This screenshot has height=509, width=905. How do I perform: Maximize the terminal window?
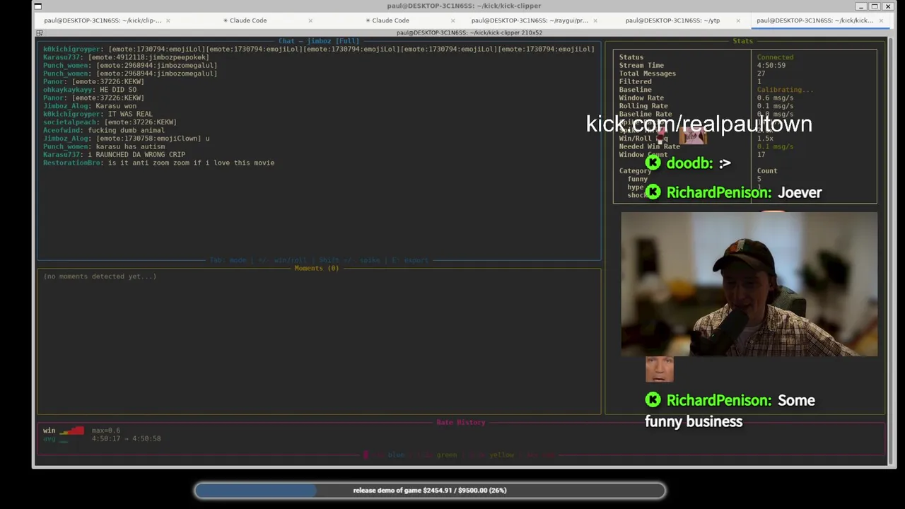(875, 6)
